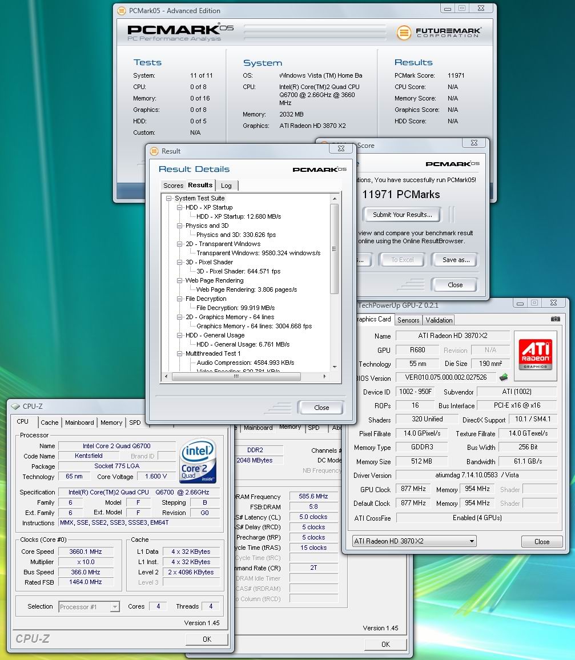
Task: Click the CPU-Z title bar icon
Action: [15, 406]
